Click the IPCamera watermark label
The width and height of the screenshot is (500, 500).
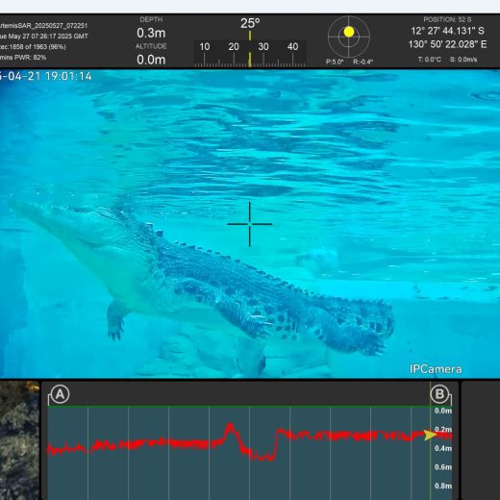[x=436, y=369]
